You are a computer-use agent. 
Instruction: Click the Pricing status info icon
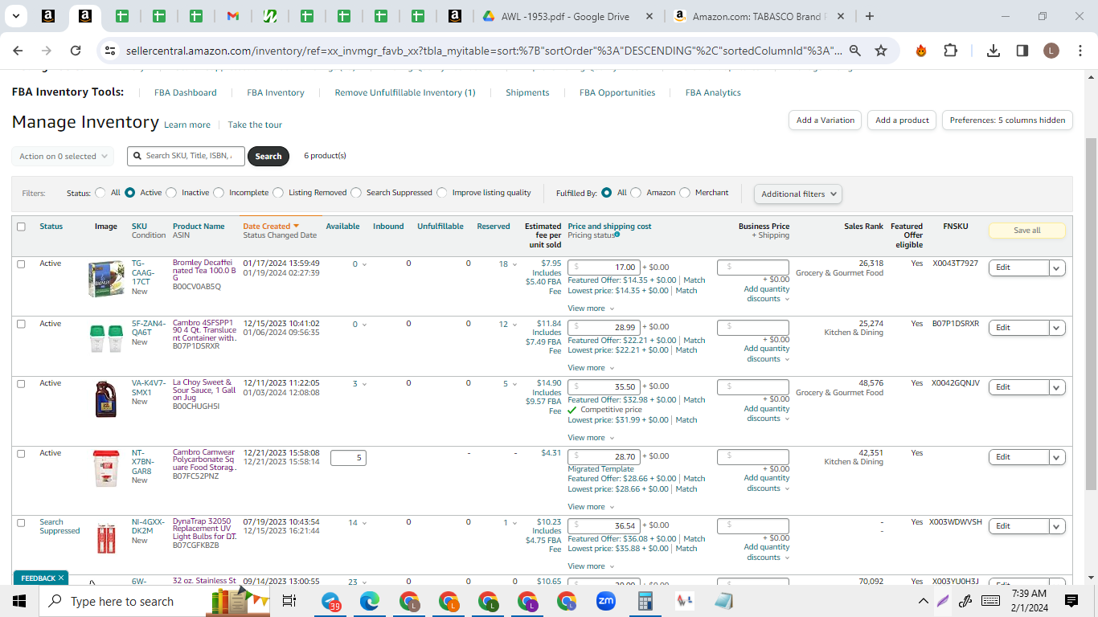[617, 235]
